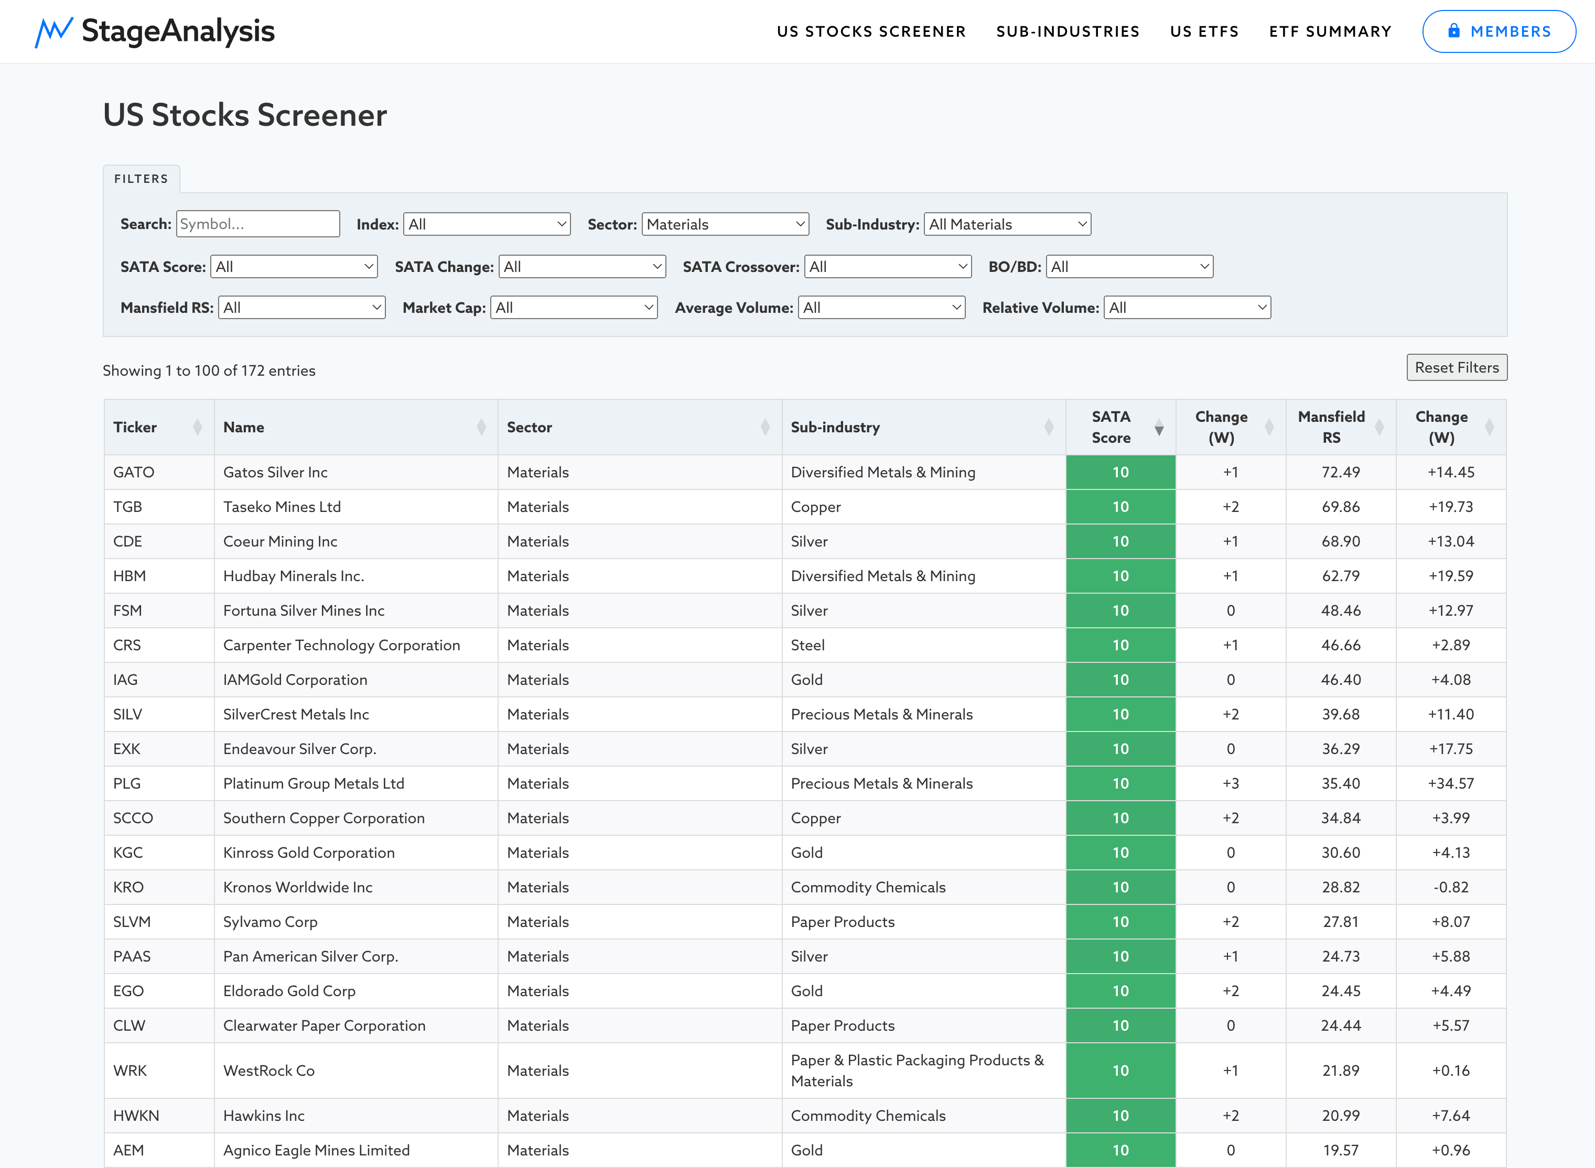Click Reset Filters button
Image resolution: width=1595 pixels, height=1168 pixels.
coord(1457,368)
